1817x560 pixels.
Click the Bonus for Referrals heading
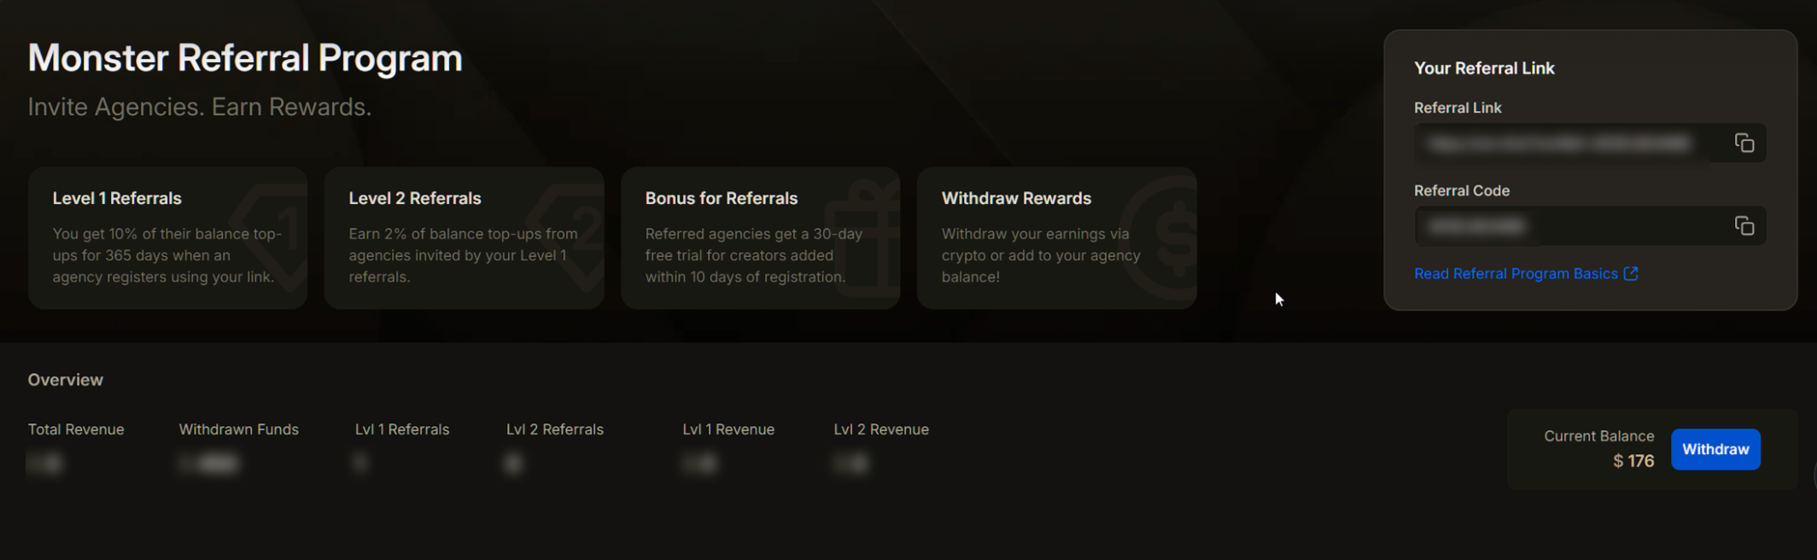pos(721,198)
